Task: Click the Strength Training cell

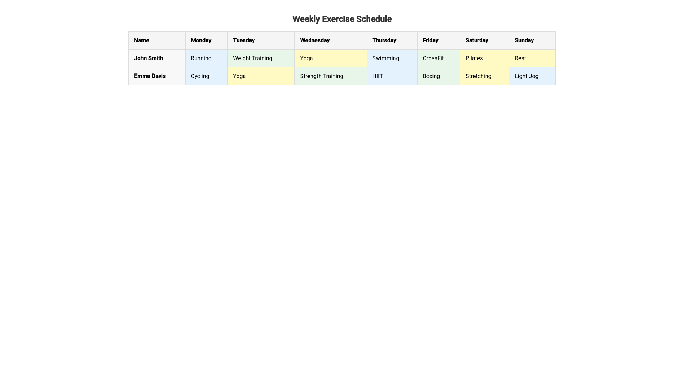Action: pos(331,76)
